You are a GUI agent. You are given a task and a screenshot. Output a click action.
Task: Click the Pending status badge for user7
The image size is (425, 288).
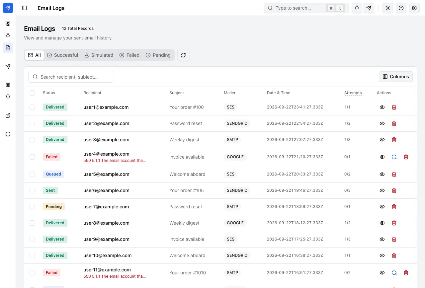click(54, 207)
